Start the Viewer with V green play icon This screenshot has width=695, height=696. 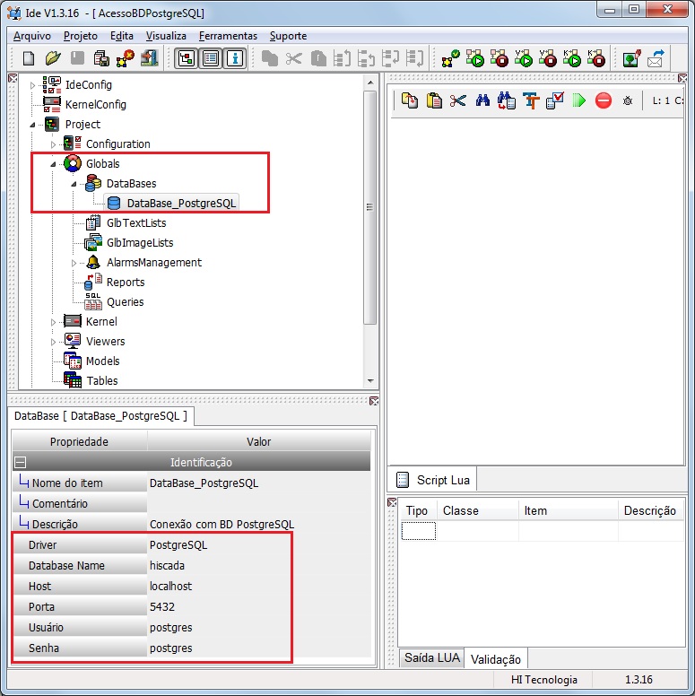tap(524, 58)
